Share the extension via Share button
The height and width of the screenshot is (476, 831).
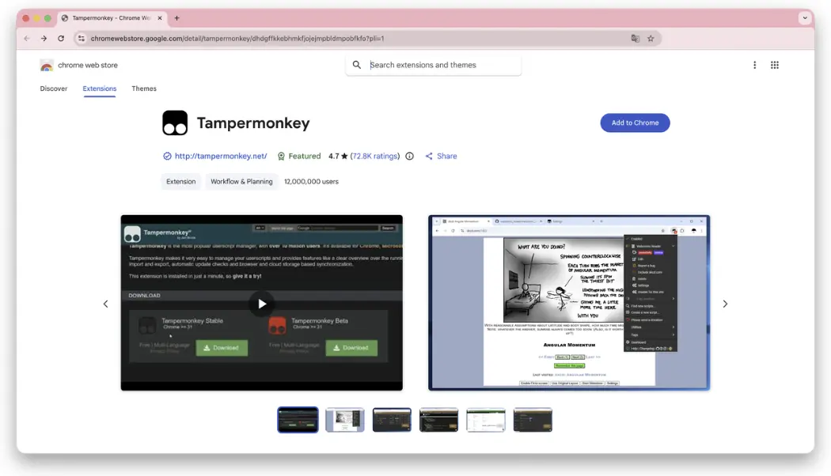(x=441, y=157)
